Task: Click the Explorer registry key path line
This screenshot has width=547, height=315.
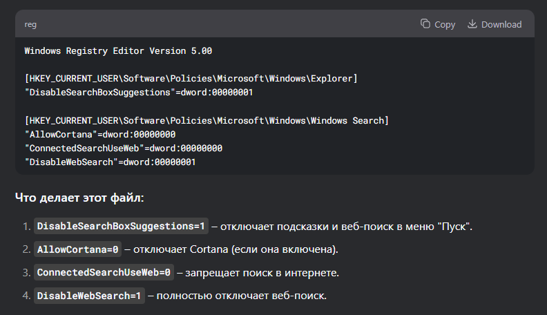Action: point(191,78)
